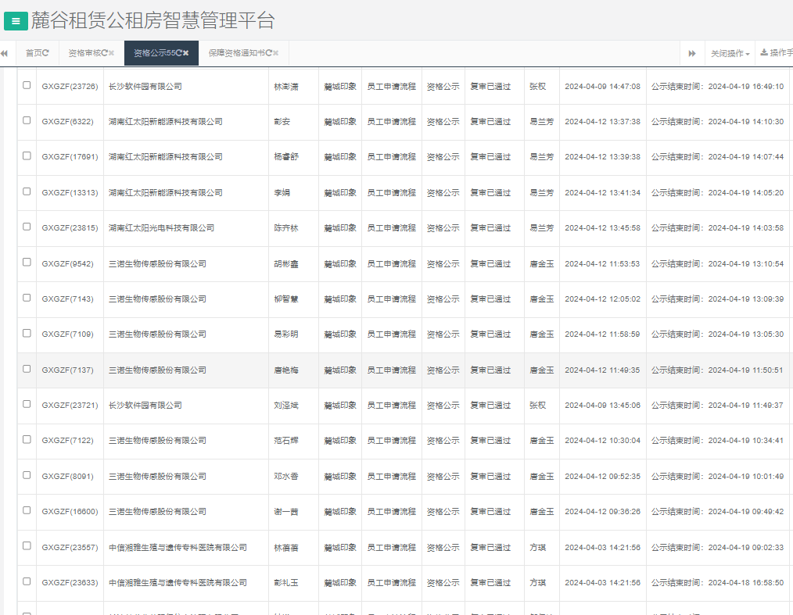Refresh the 资格审核 tab via its icon
The image size is (793, 615).
104,53
